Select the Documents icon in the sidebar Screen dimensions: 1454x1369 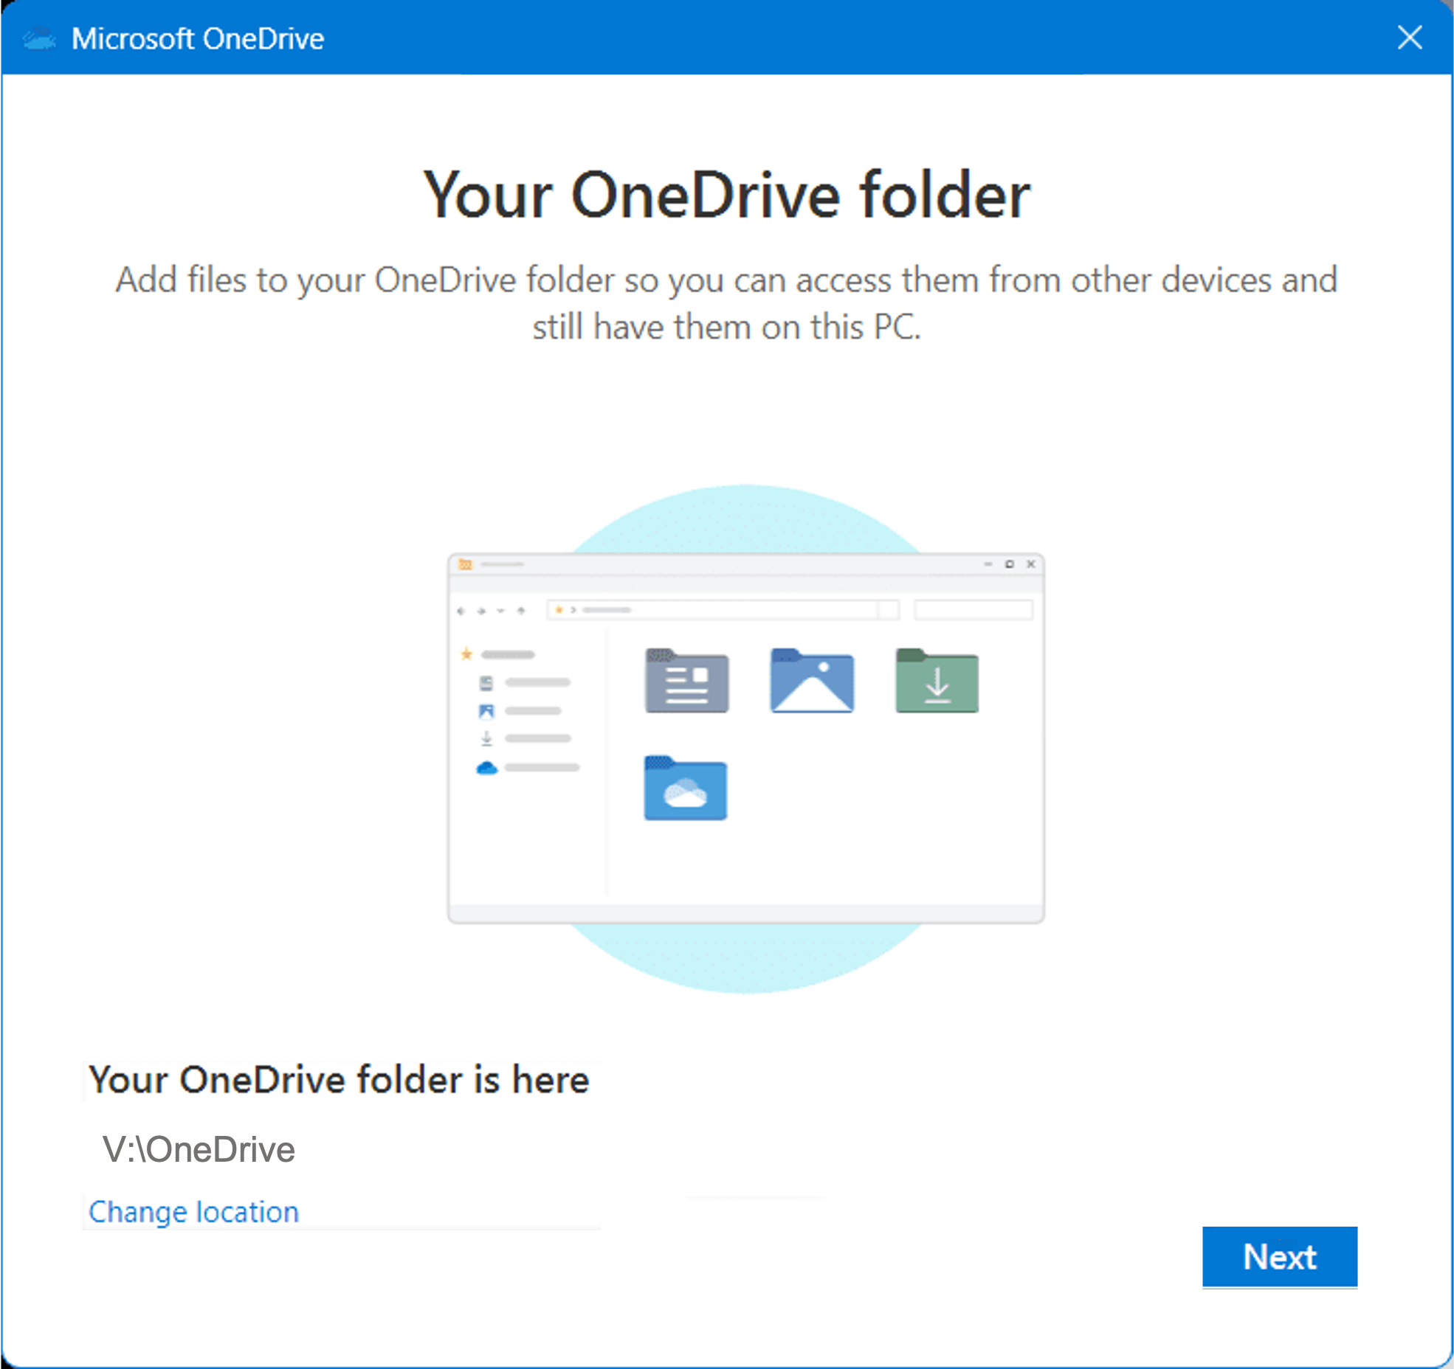tap(486, 682)
